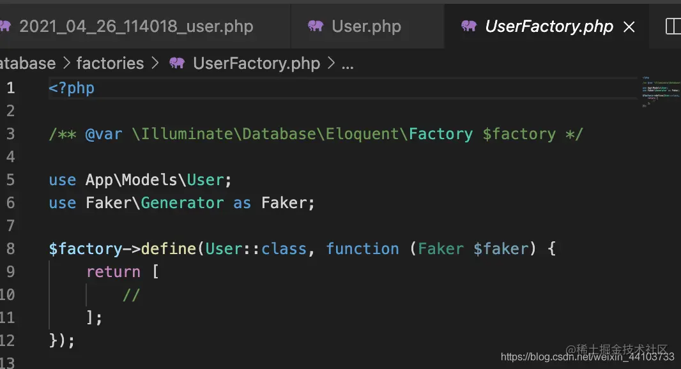Click the chevron after factories breadcrumb
This screenshot has height=369, width=681.
coord(155,63)
